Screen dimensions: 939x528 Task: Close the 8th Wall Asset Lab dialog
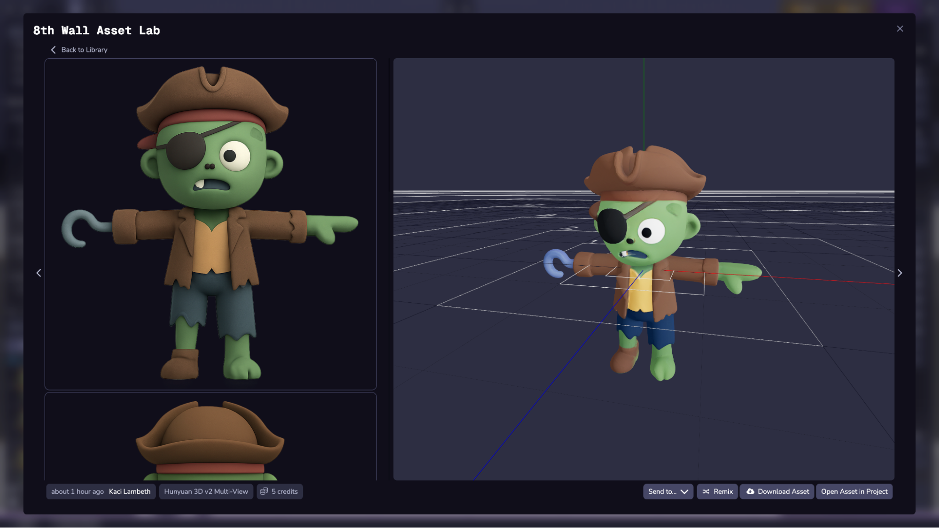tap(900, 29)
